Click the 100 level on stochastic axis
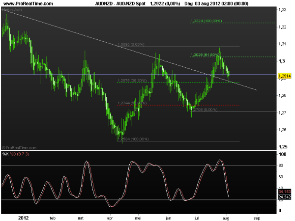This screenshot has width=295, height=221. [282, 154]
